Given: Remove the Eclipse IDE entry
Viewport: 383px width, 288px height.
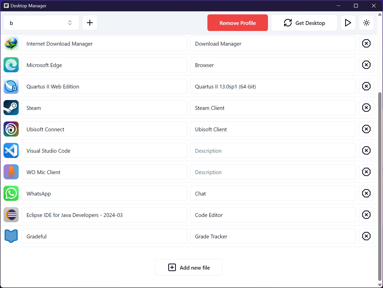Looking at the screenshot, I should [366, 215].
